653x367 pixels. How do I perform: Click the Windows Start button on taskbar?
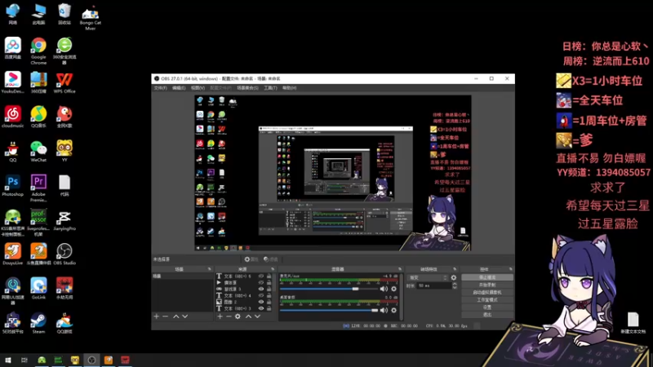(8, 360)
